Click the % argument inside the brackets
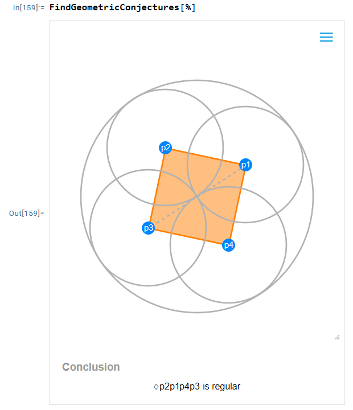 [188, 7]
